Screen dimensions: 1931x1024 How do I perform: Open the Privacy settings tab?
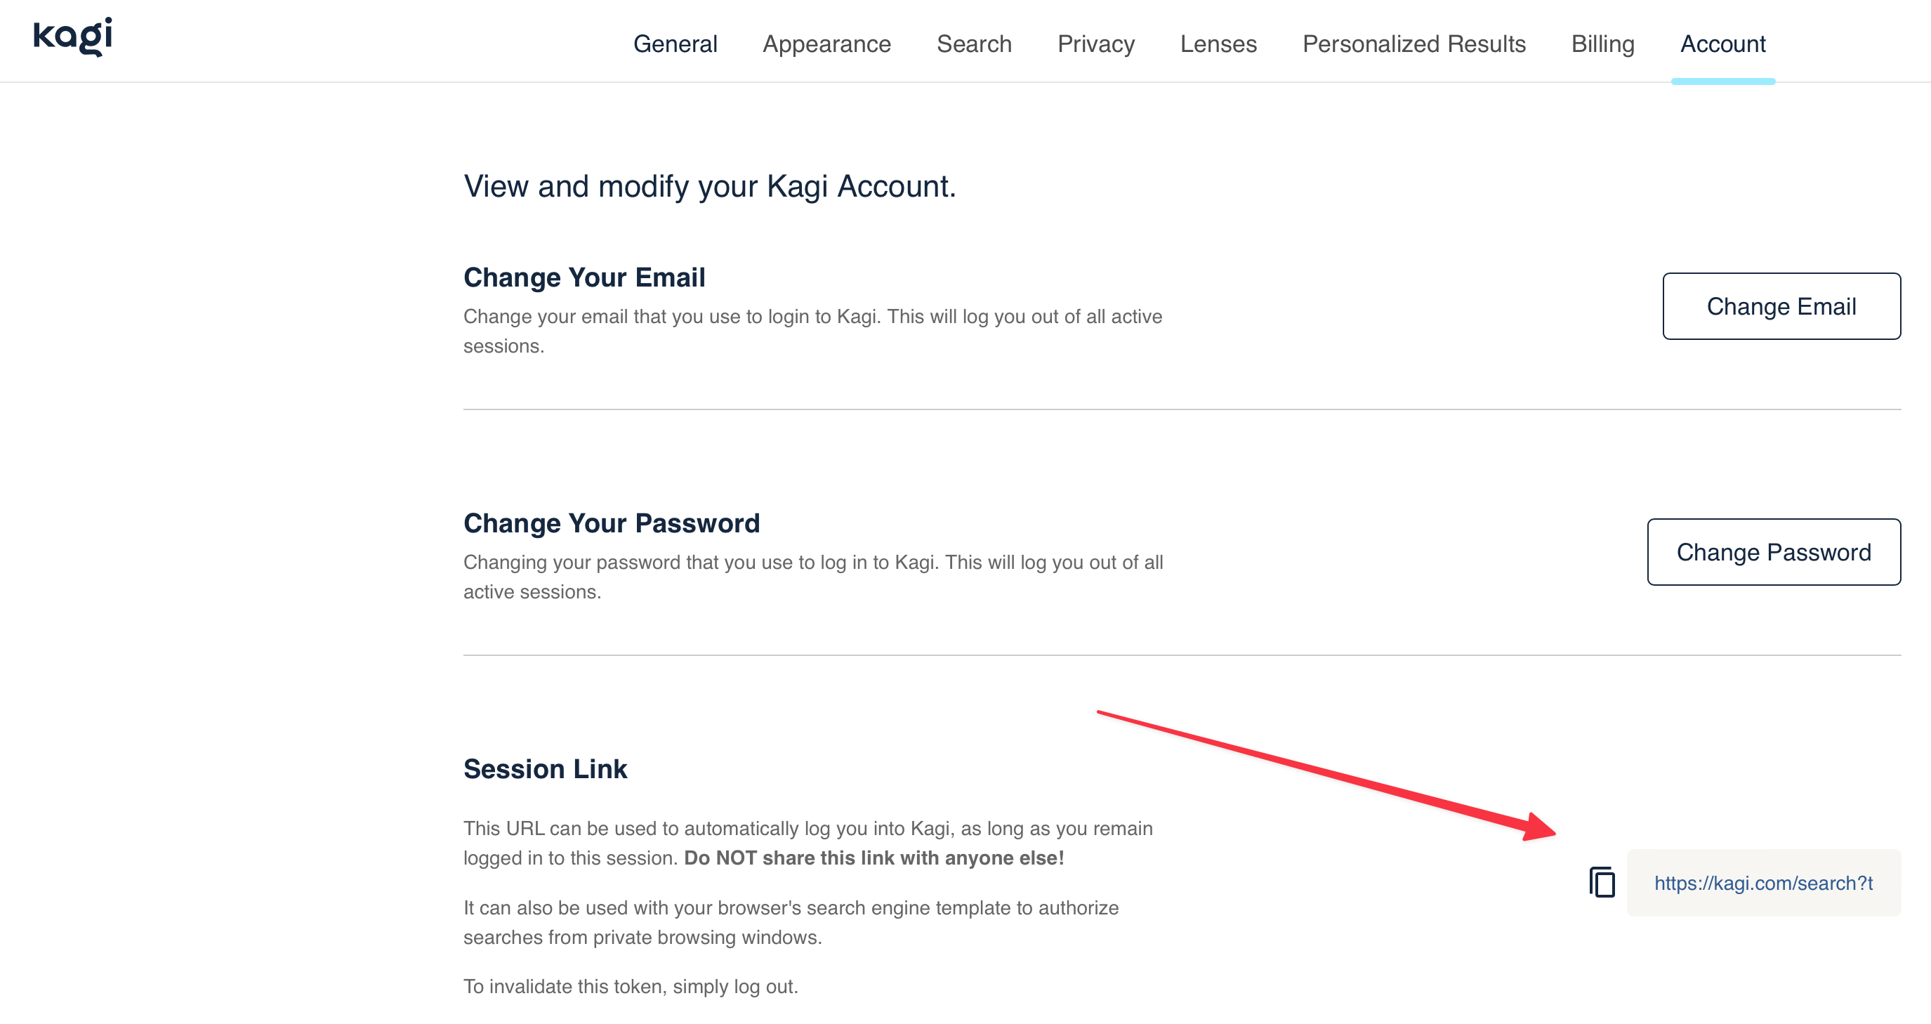[1095, 44]
